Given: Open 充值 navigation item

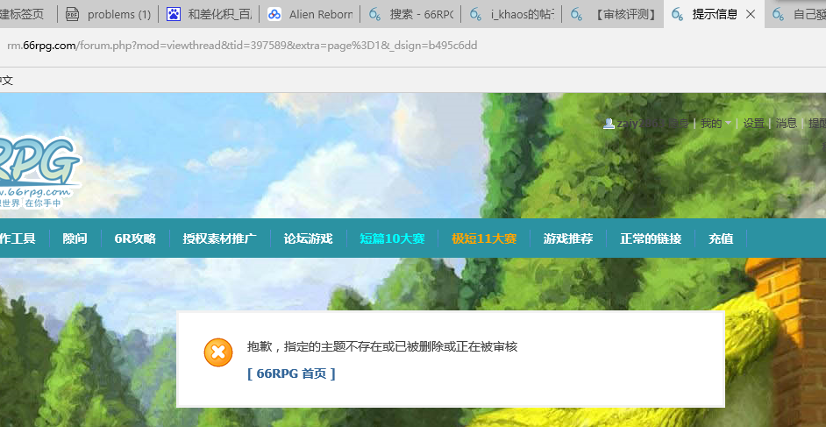Looking at the screenshot, I should coord(721,238).
